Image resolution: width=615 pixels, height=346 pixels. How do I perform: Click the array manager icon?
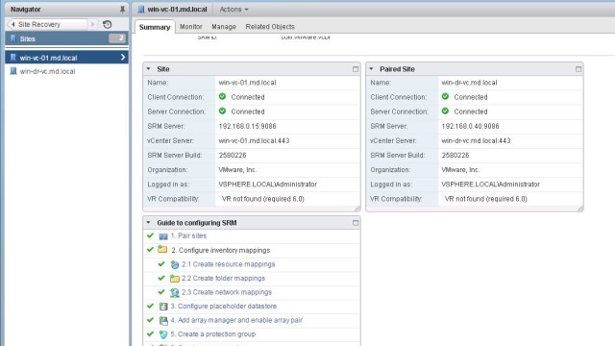[x=163, y=320]
